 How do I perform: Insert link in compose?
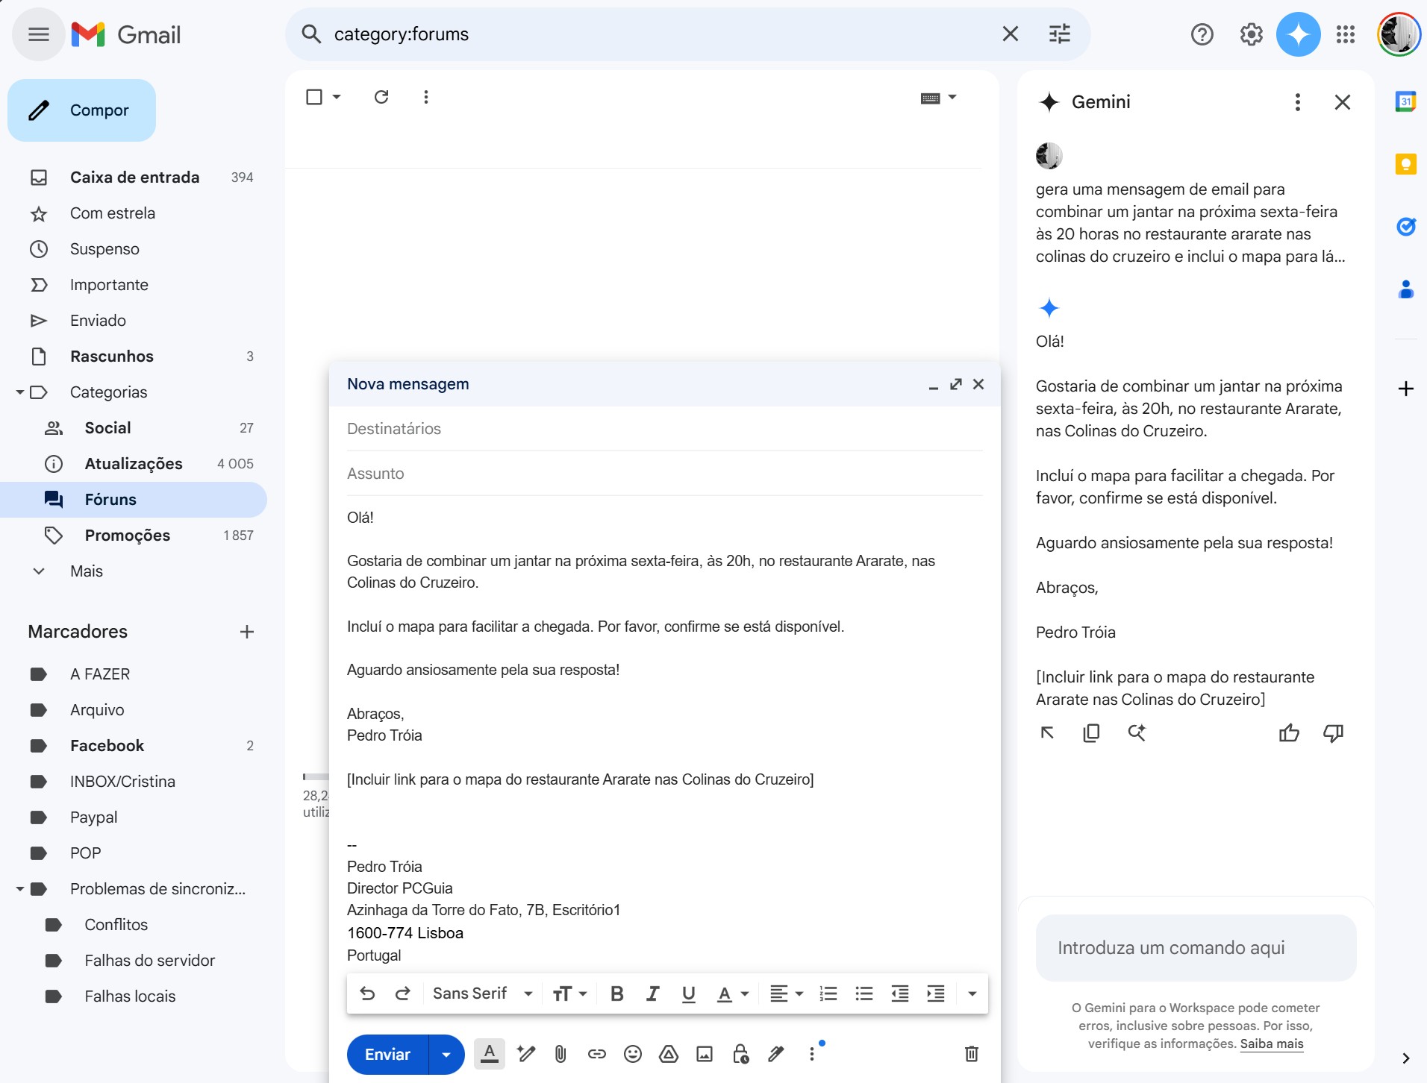pyautogui.click(x=596, y=1054)
